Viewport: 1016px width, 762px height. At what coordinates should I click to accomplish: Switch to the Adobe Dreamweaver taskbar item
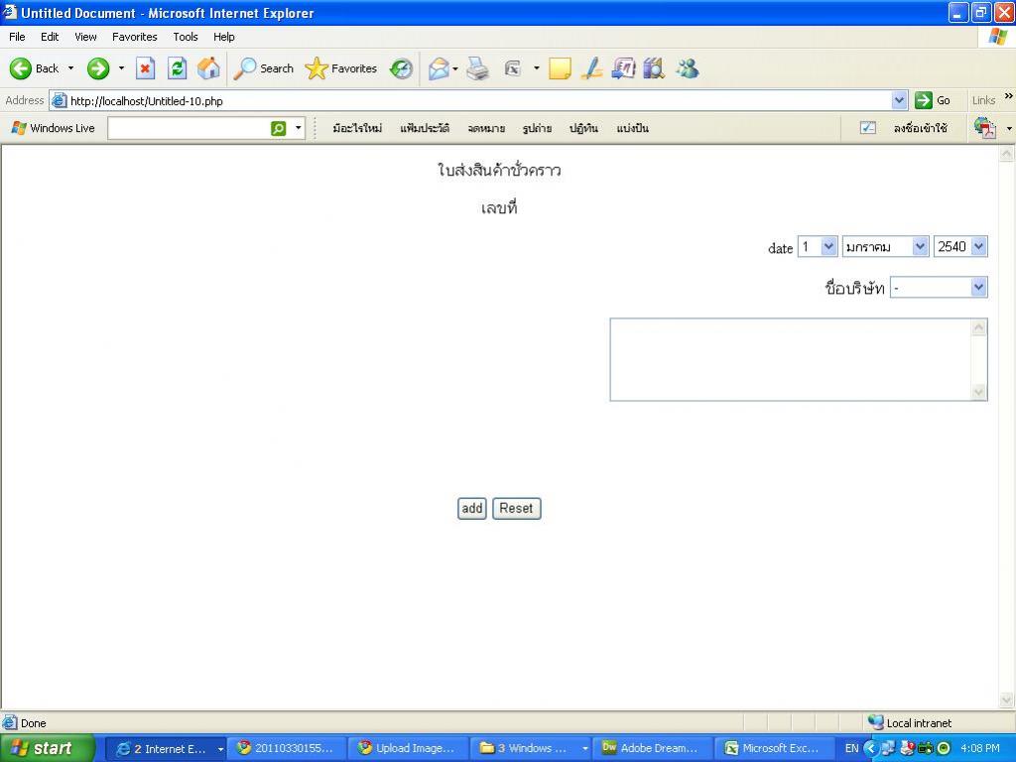(653, 748)
